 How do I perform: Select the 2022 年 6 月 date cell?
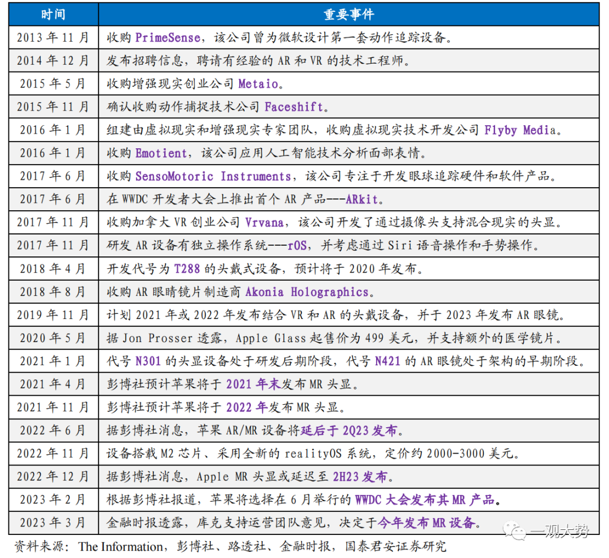click(54, 430)
